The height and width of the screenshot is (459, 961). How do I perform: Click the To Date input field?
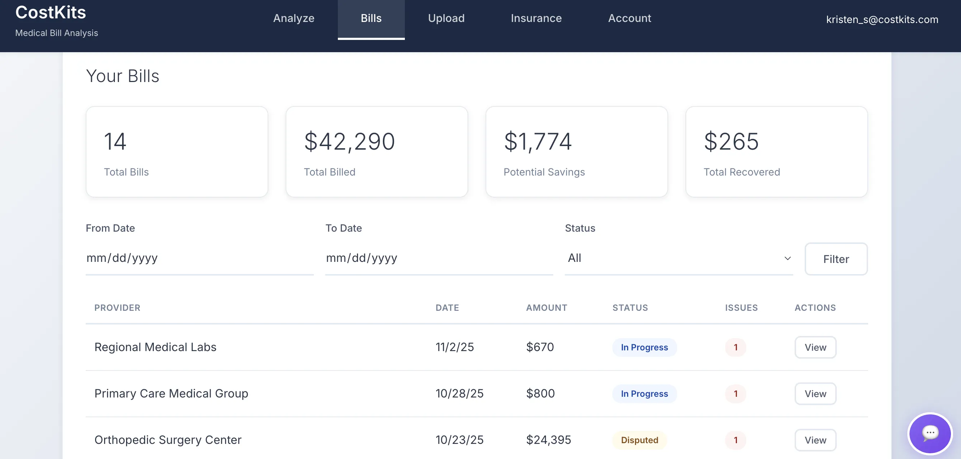click(x=439, y=258)
